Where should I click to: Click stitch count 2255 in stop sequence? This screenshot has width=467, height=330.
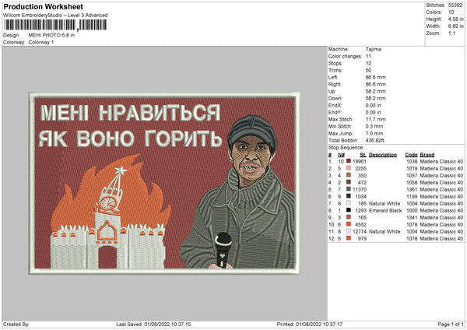point(361,169)
